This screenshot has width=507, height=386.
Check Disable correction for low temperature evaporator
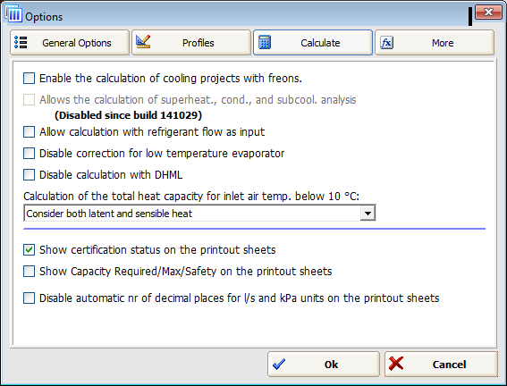tap(30, 153)
